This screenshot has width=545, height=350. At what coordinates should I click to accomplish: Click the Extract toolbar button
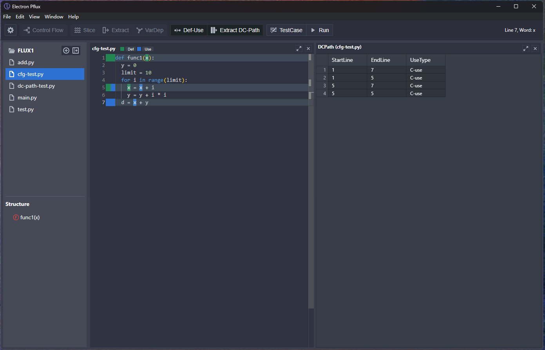(x=116, y=30)
